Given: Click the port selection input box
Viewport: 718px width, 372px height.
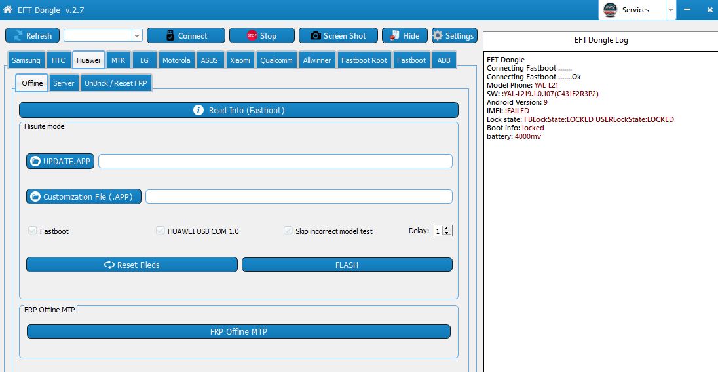Looking at the screenshot, I should click(98, 35).
